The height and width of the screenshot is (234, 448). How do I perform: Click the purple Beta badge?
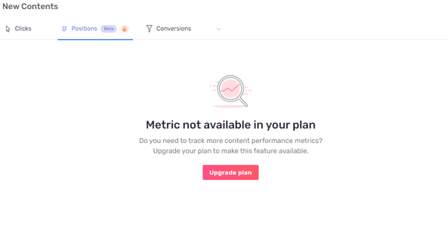tap(109, 29)
